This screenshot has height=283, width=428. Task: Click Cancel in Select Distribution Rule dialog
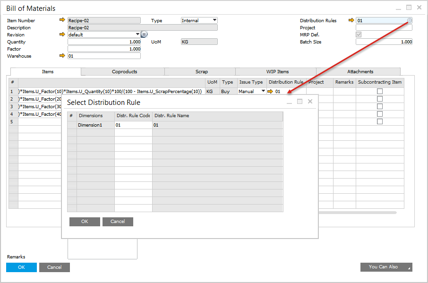coord(118,222)
